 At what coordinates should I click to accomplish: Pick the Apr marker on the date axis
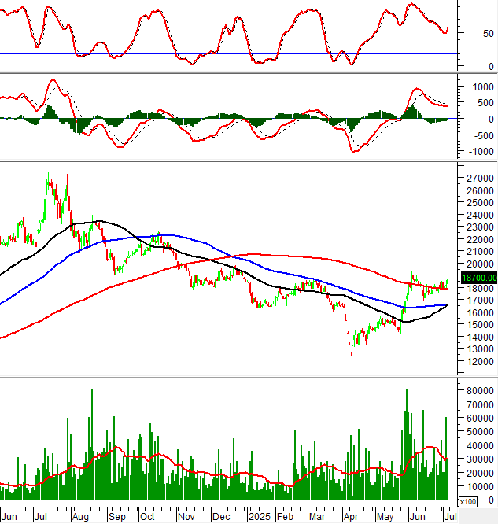(350, 517)
